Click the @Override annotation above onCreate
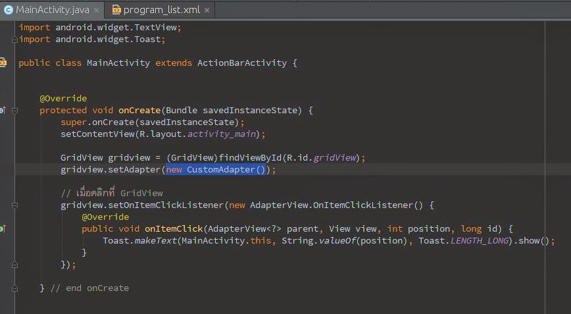The height and width of the screenshot is (314, 571). click(63, 98)
